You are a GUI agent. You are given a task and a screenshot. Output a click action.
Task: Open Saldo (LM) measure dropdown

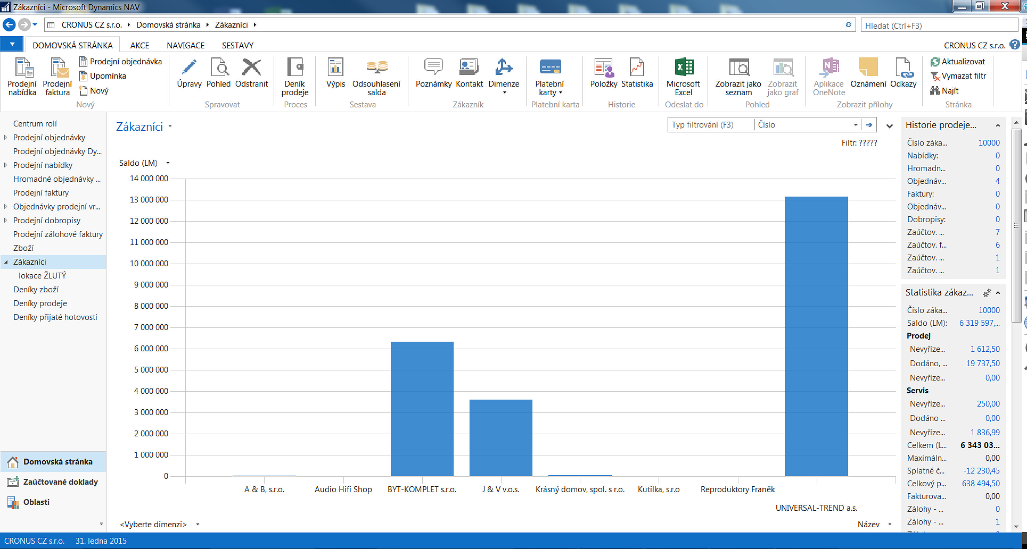(x=168, y=163)
